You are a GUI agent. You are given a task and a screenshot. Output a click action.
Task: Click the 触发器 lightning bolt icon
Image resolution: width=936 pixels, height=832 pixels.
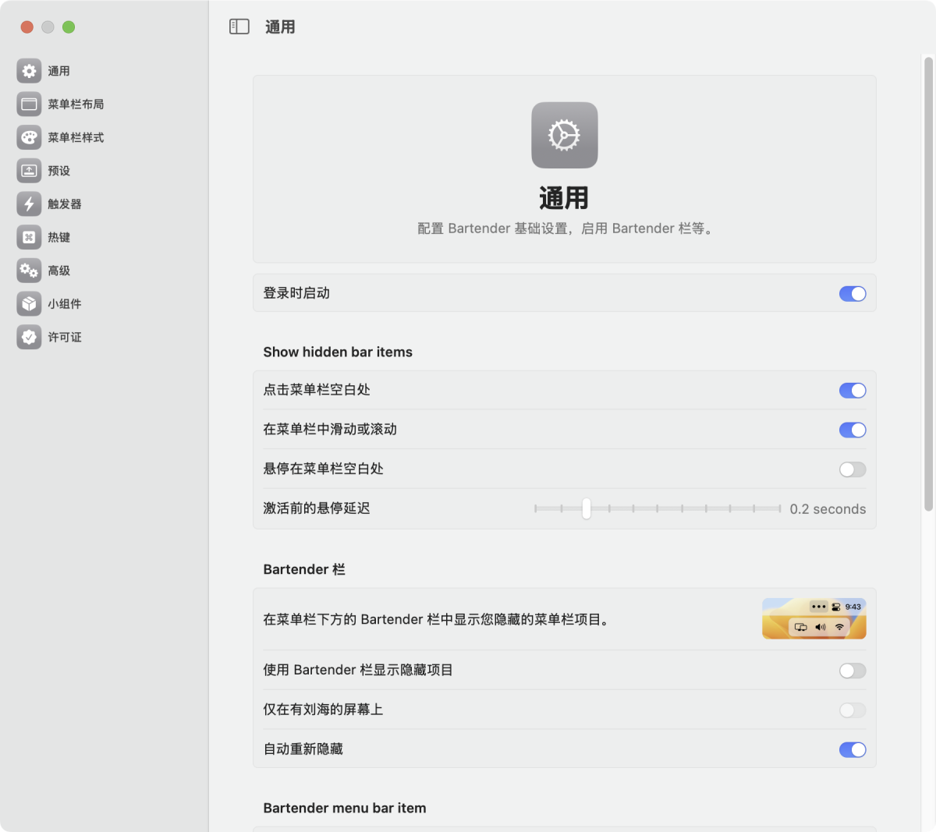pyautogui.click(x=28, y=204)
